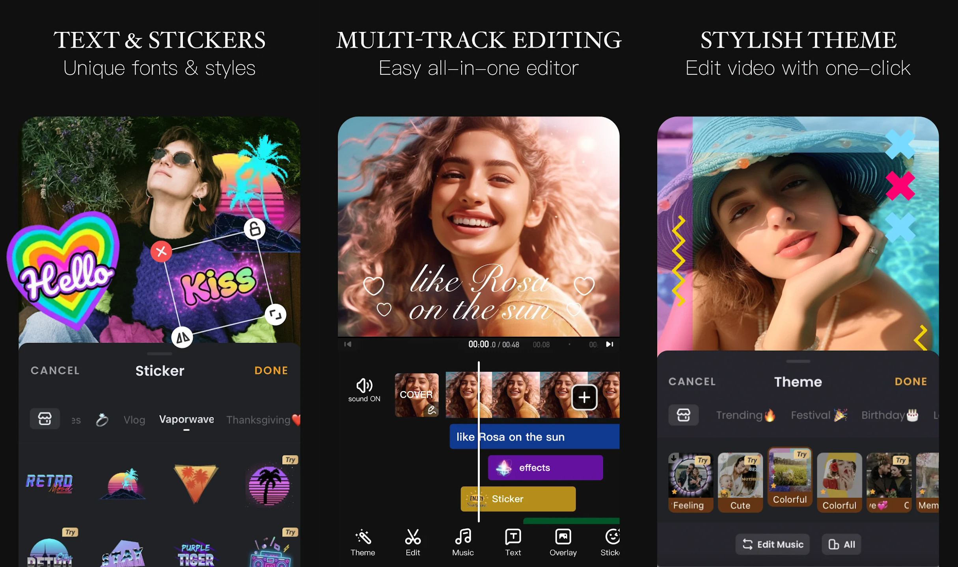The image size is (958, 567).
Task: Click the resize handle on Kiss sticker
Action: point(275,314)
